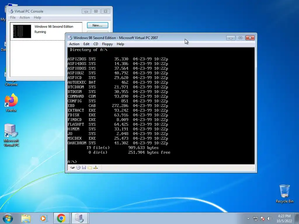Screen dimensions: 299x224
Task: Restore the Windows 98 VM window
Action: pos(240,38)
